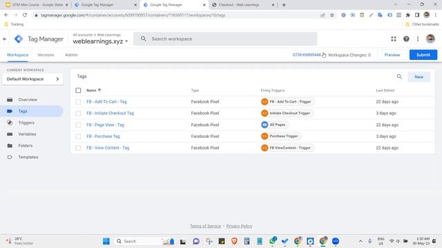Click the browser share page icon
Image resolution: width=442 pixels, height=248 pixels.
point(323,15)
